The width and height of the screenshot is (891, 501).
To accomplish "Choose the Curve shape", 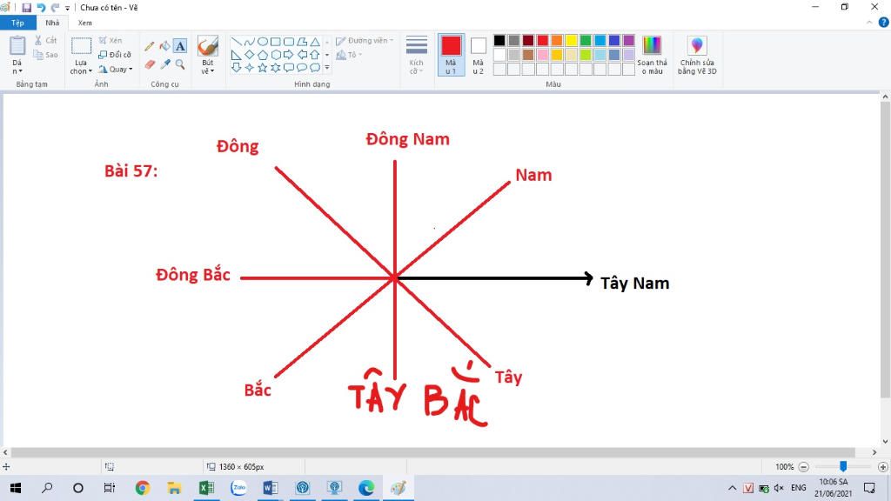I will [249, 42].
